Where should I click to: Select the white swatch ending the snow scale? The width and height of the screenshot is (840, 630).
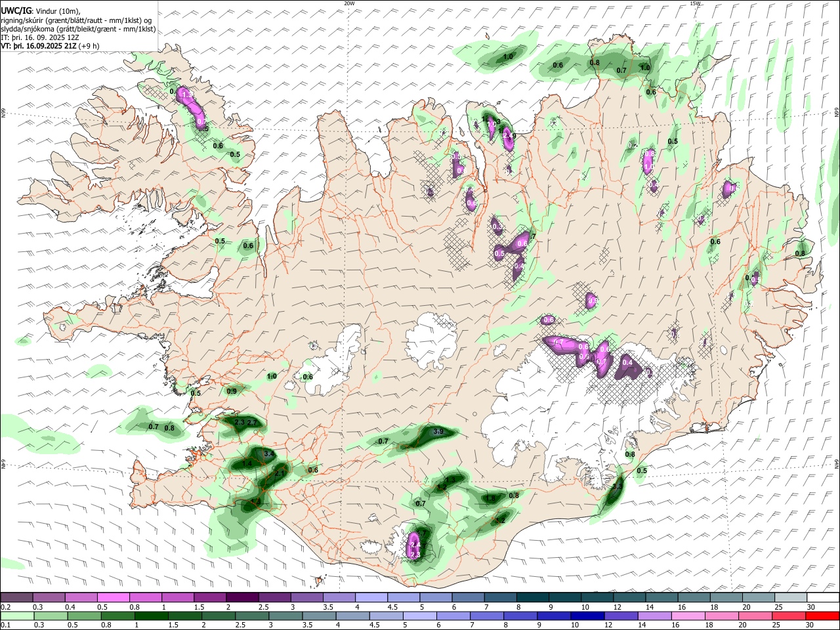pyautogui.click(x=823, y=598)
